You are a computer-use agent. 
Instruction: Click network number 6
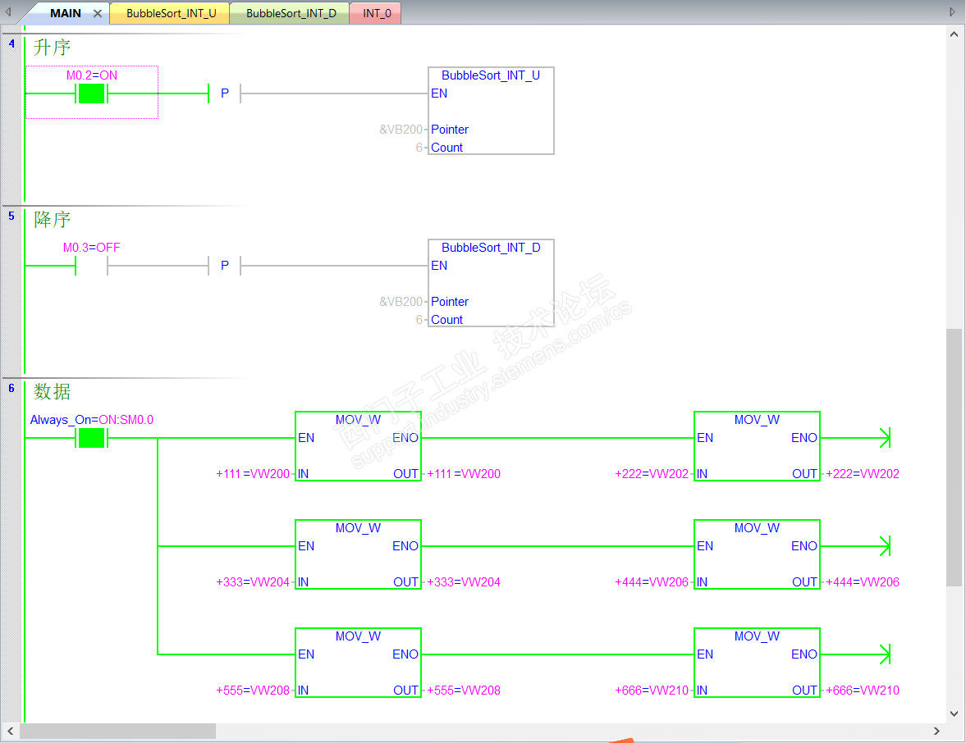coord(11,389)
